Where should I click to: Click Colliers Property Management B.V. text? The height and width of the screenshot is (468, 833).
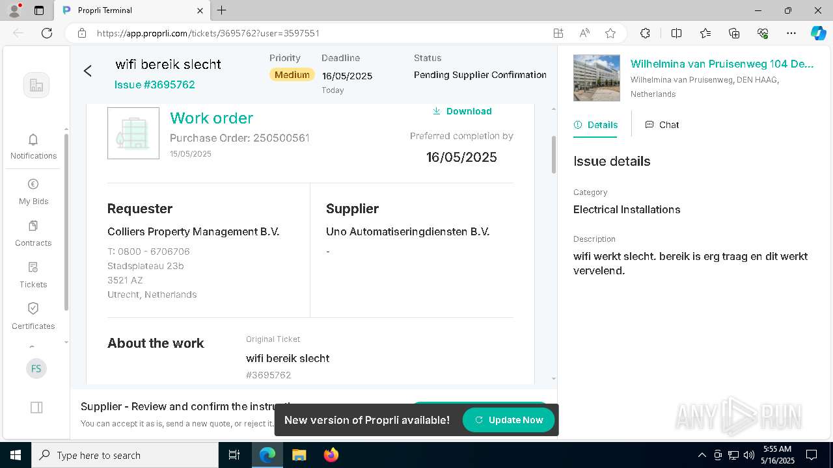click(x=193, y=231)
